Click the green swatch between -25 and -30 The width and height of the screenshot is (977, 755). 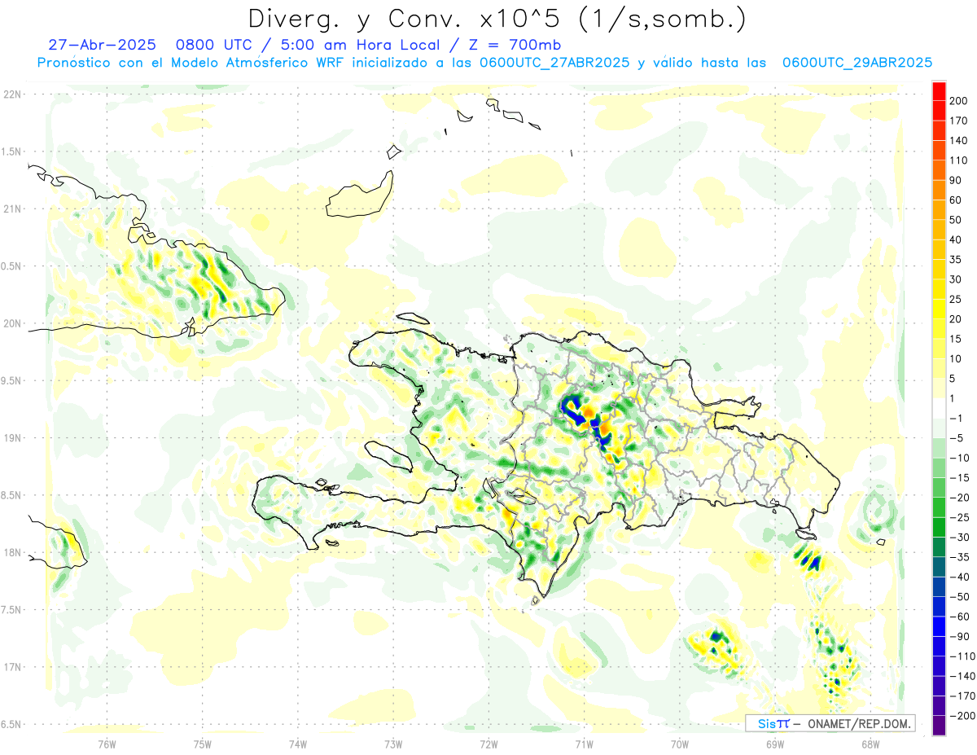(x=939, y=527)
